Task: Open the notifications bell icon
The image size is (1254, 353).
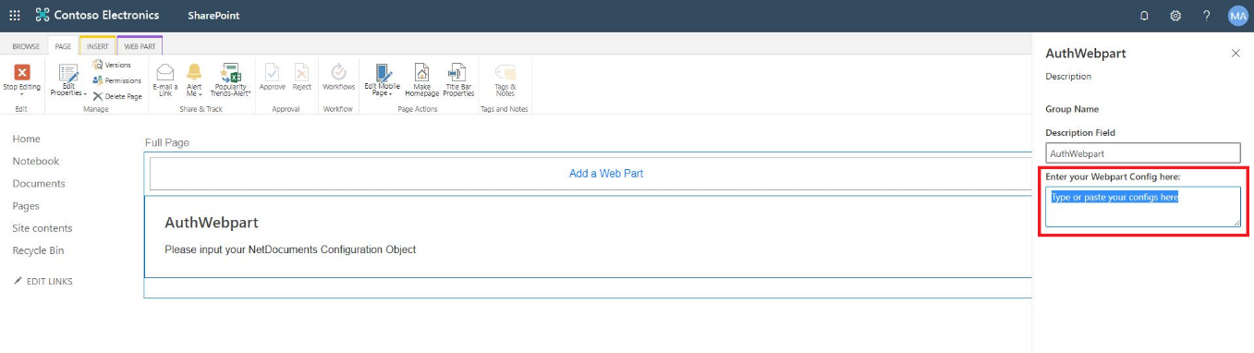Action: (x=1144, y=16)
